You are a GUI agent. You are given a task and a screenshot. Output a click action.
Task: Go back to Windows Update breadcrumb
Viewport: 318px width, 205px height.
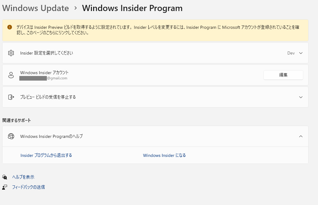36,8
